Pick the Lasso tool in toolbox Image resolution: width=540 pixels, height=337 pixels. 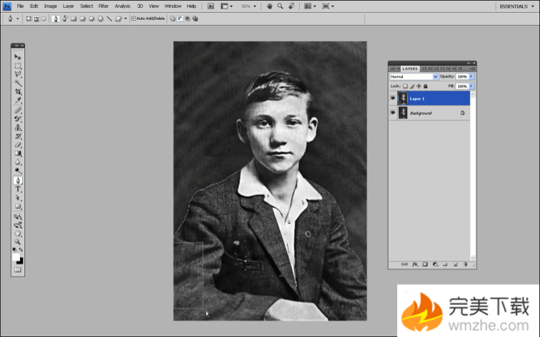tap(18, 74)
